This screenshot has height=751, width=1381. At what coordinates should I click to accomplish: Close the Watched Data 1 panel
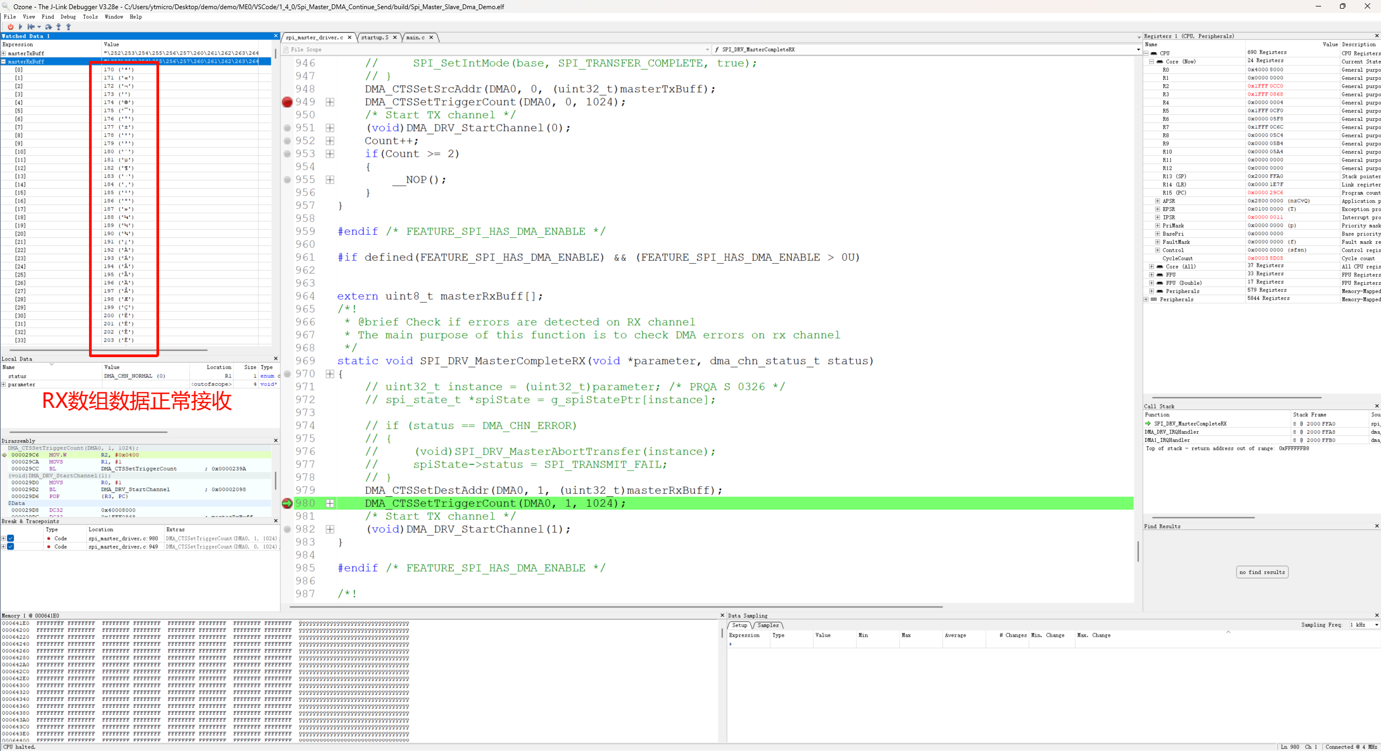(x=276, y=36)
